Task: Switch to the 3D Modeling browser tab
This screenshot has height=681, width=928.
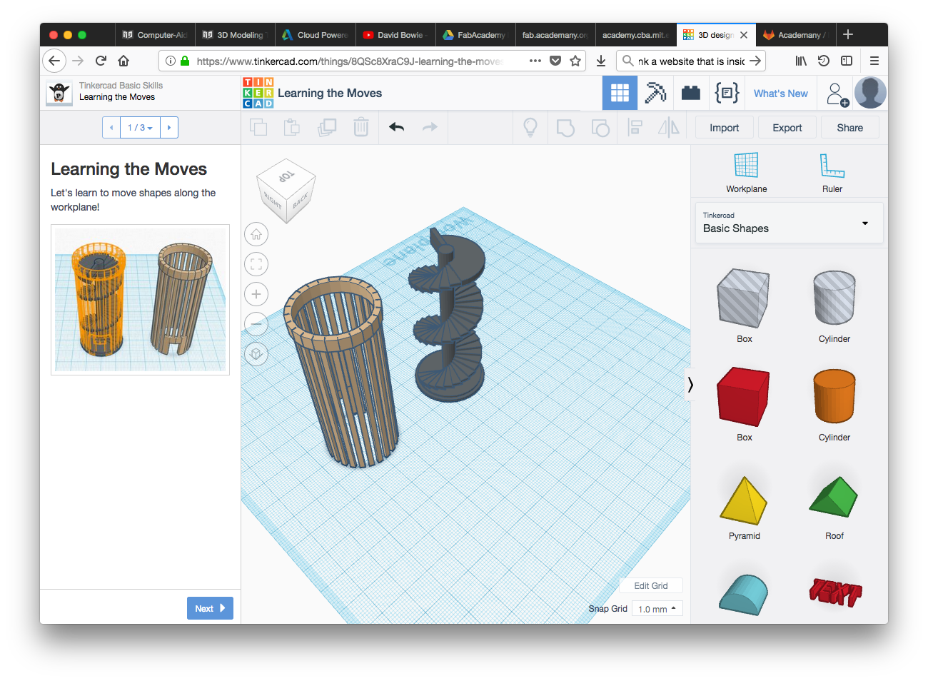Action: [x=235, y=35]
